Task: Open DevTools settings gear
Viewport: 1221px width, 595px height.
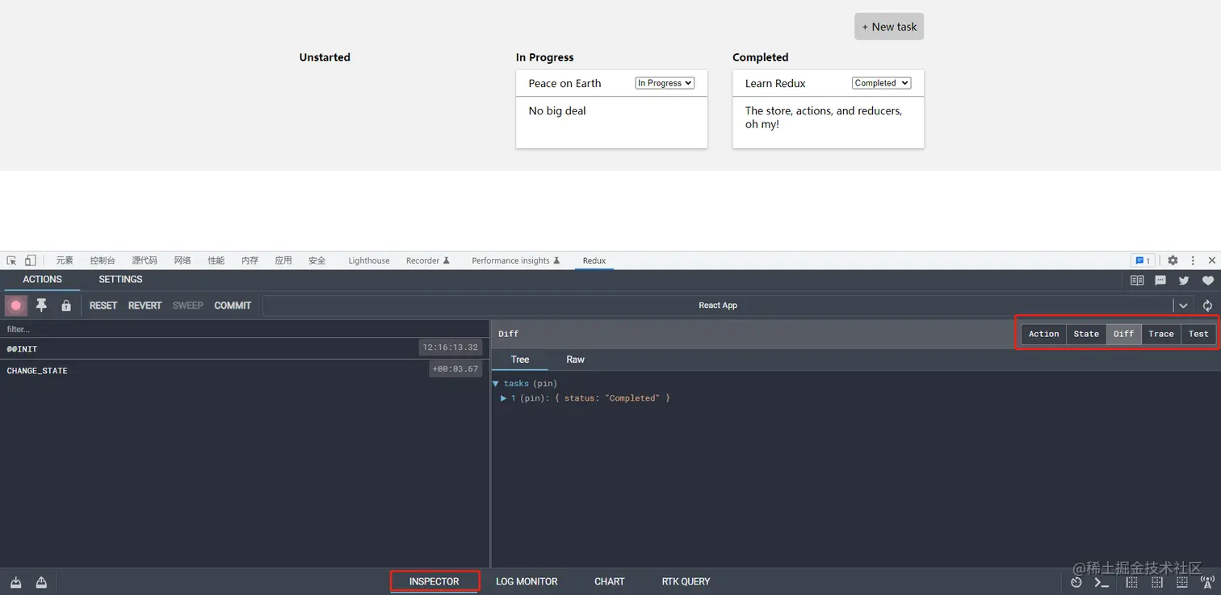Action: point(1173,260)
